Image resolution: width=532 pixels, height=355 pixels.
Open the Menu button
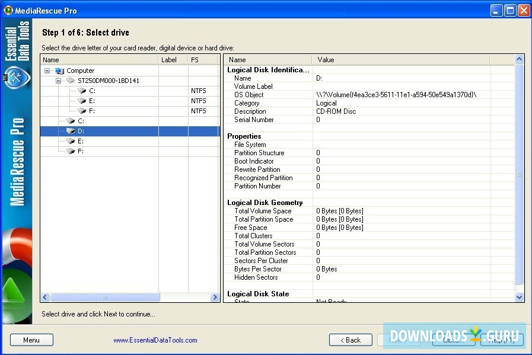click(31, 340)
